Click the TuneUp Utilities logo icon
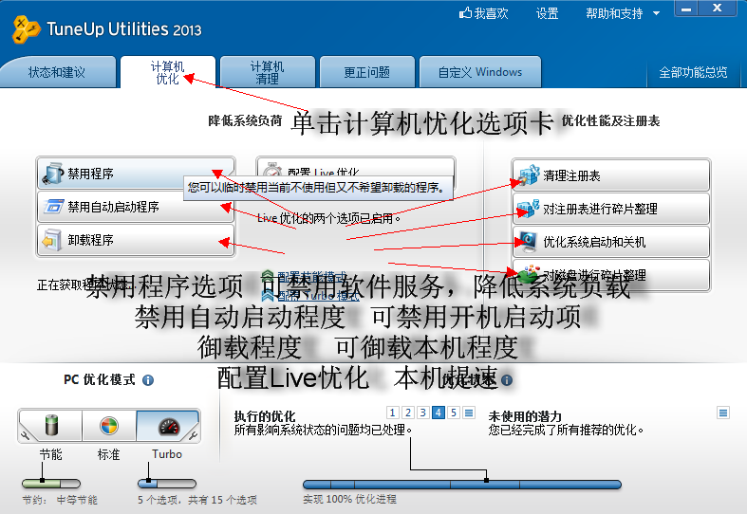Viewport: 747px width, 514px height. (x=26, y=29)
